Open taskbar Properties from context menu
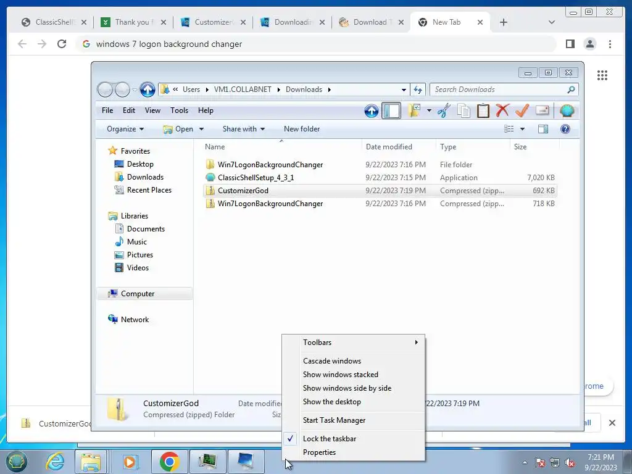 click(354, 452)
